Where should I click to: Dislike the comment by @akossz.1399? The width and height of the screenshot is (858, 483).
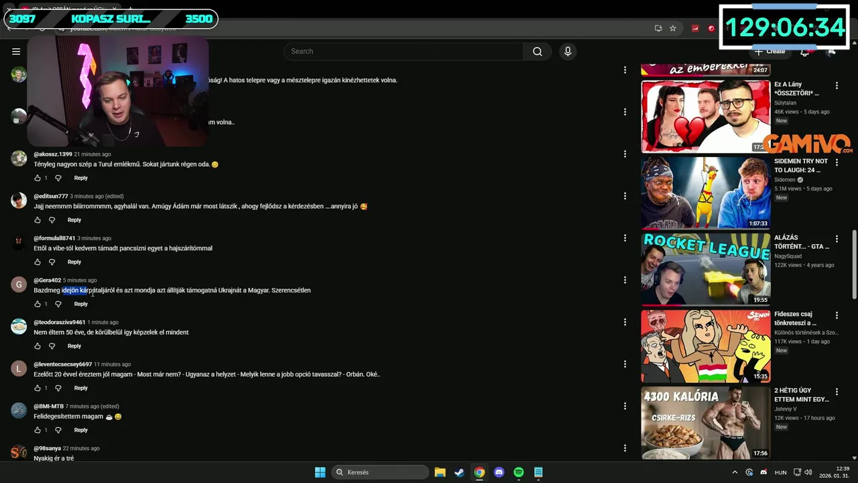(x=58, y=178)
